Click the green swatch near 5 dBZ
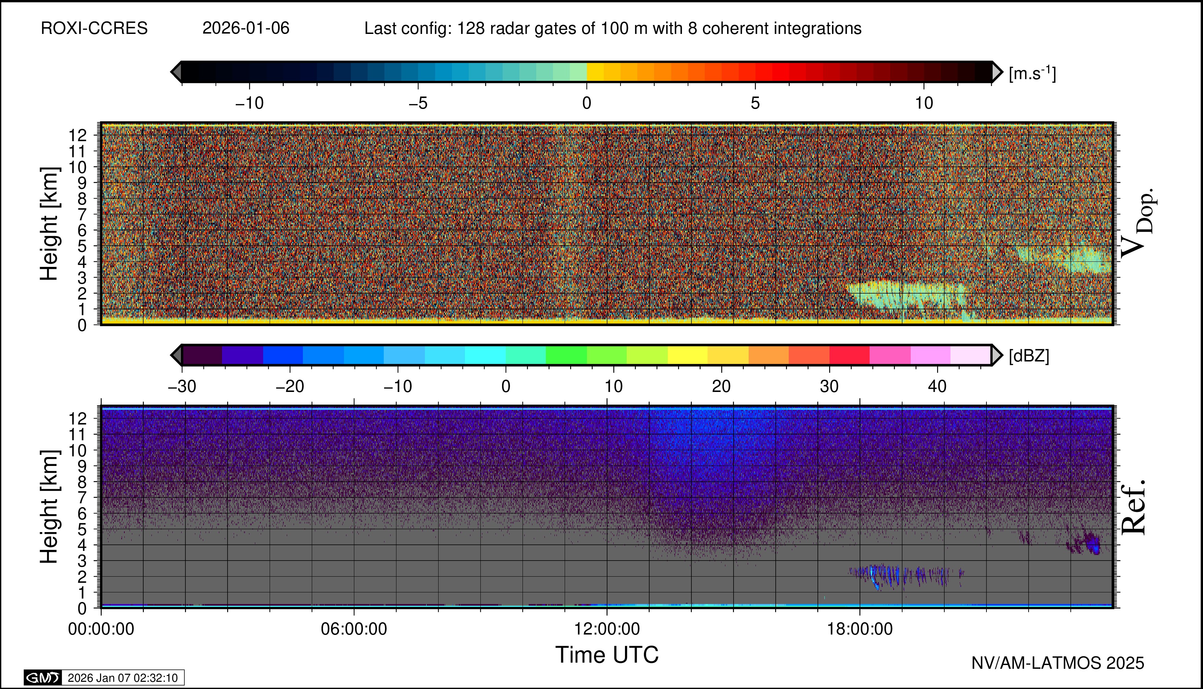The image size is (1203, 689). click(x=566, y=355)
